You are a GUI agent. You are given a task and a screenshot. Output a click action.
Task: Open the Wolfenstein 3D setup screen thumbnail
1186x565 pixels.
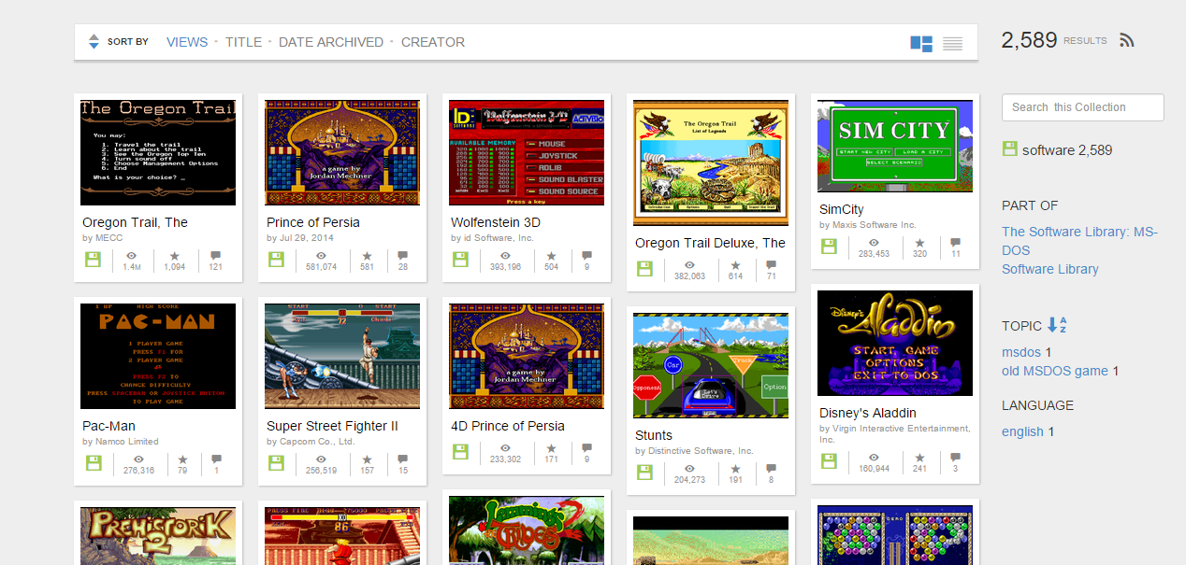pos(527,153)
